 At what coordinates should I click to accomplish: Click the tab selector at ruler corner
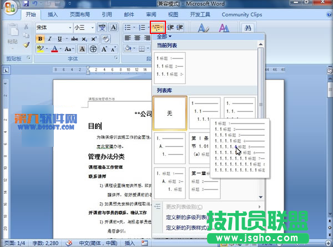point(6,70)
